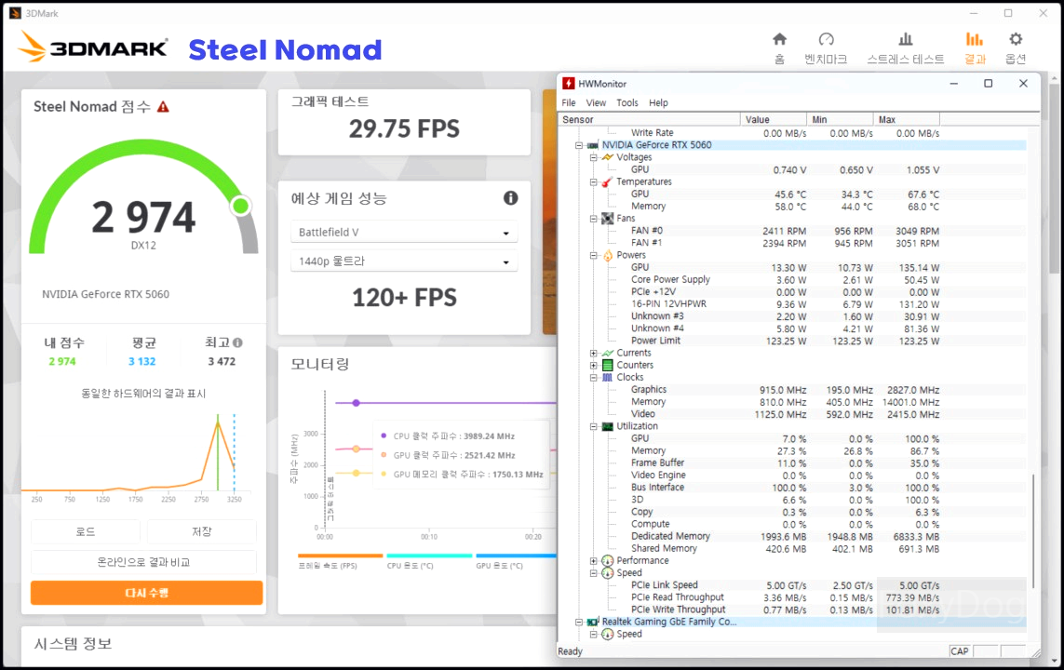Click the score distribution chart peak
This screenshot has width=1064, height=670.
(218, 423)
